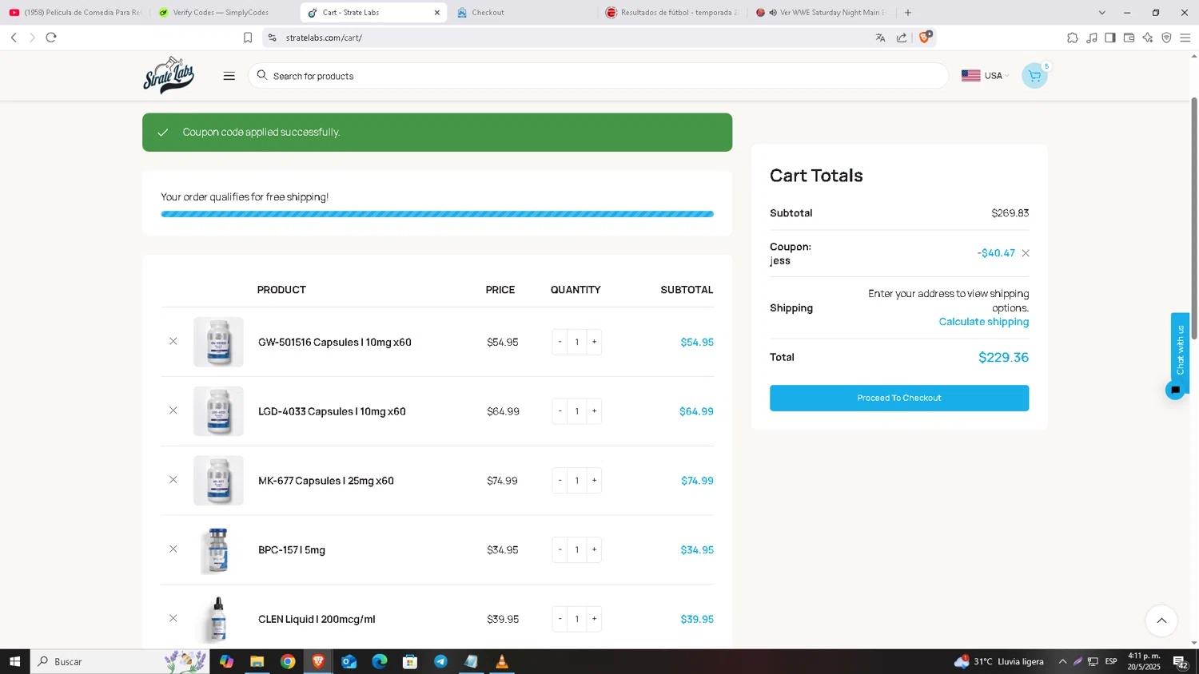Open MK-677 Capsules product link
The image size is (1199, 674).
click(x=326, y=481)
